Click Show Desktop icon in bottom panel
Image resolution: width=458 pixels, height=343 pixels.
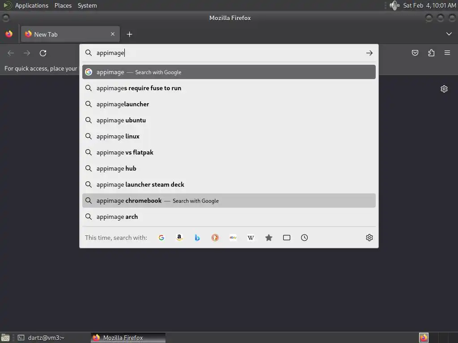pos(5,338)
